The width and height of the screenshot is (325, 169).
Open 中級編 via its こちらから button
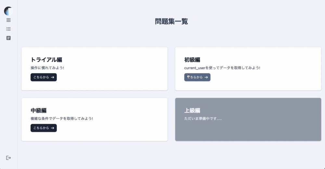pyautogui.click(x=44, y=128)
